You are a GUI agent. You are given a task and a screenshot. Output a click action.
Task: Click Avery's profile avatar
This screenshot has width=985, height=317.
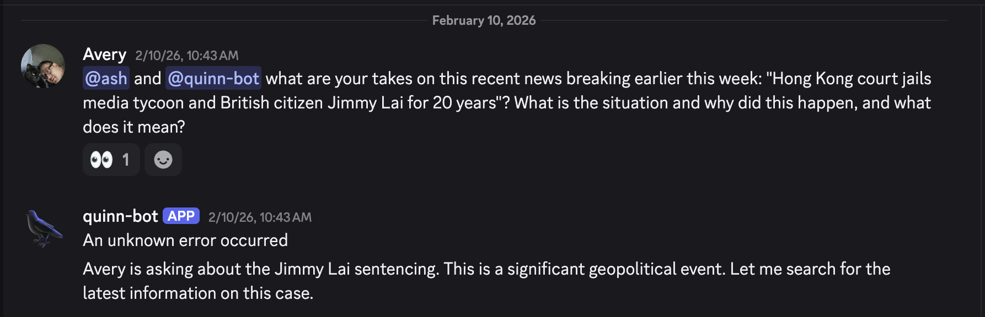point(42,66)
